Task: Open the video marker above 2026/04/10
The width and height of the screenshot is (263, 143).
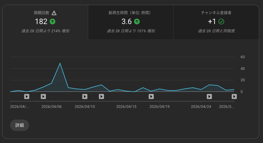Action: (85, 96)
